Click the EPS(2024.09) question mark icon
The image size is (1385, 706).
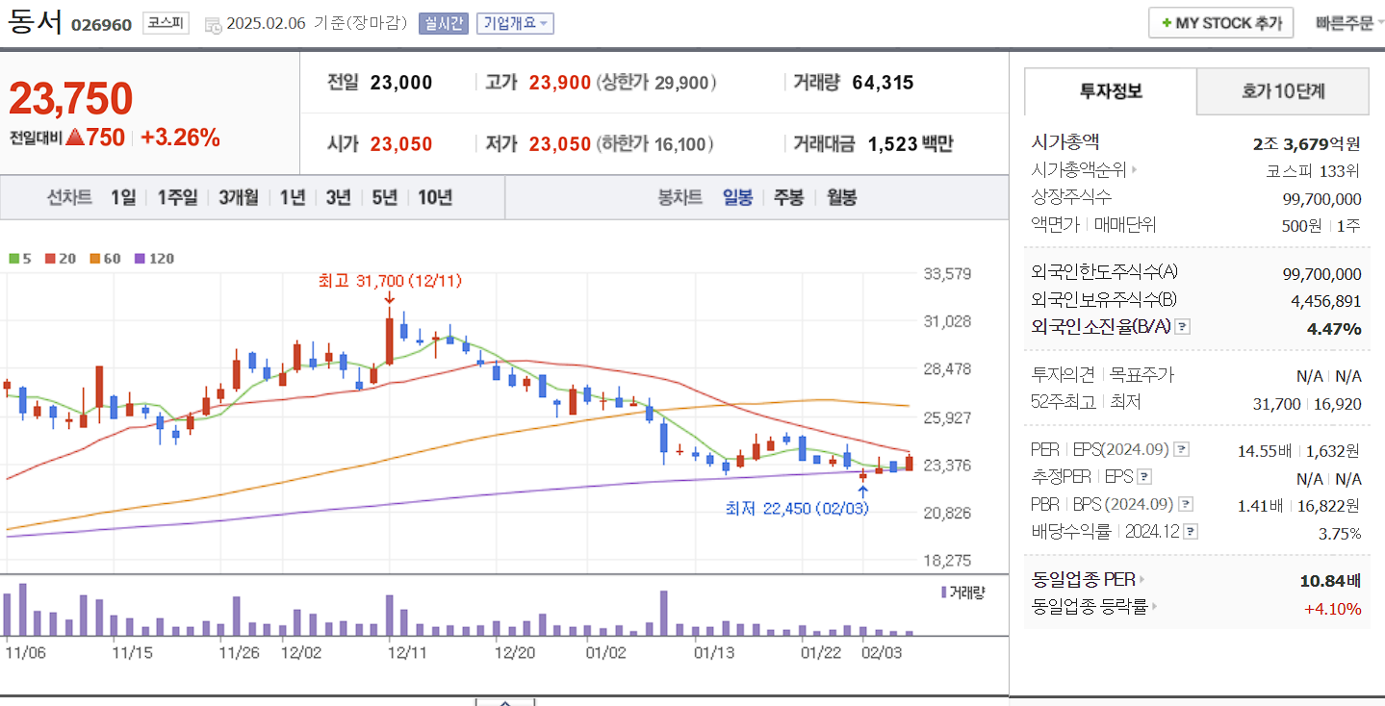coord(1180,449)
